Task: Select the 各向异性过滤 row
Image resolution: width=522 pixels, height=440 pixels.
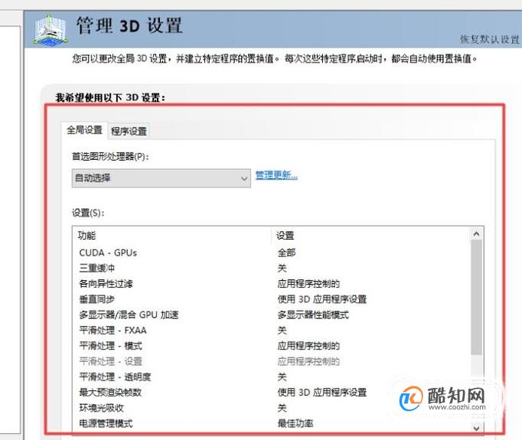Action: (271, 284)
